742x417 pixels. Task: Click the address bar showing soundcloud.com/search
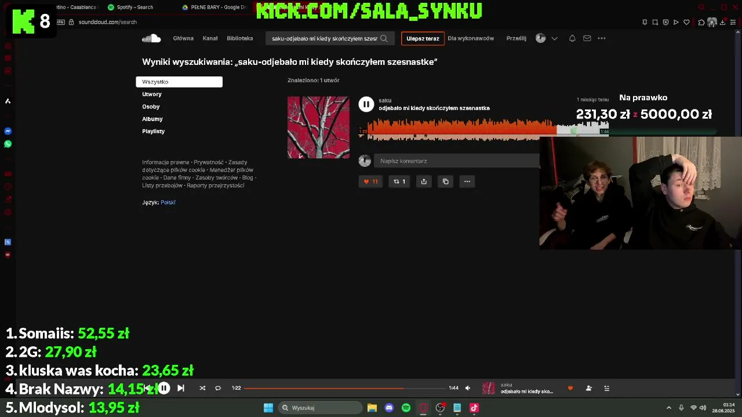click(108, 22)
